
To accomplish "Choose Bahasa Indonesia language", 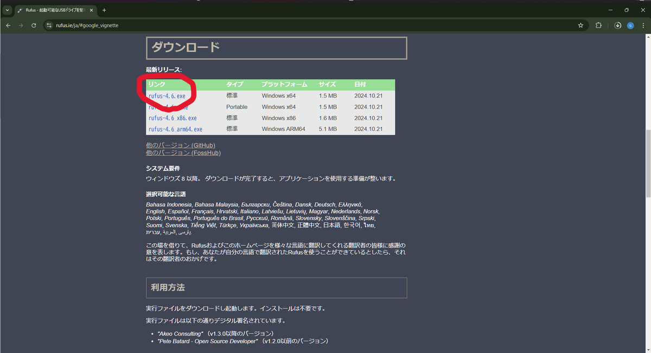I will pyautogui.click(x=169, y=204).
